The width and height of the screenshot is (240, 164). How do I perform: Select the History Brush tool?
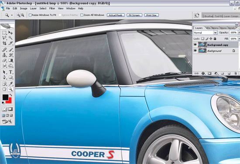(x=10, y=55)
